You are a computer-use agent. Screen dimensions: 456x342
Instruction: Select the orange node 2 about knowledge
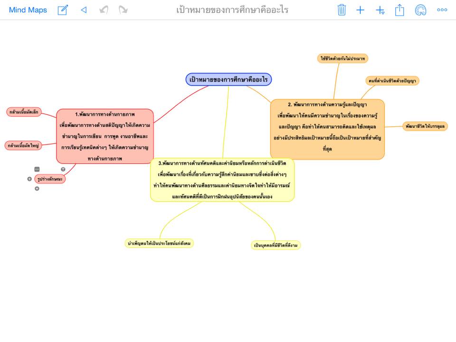pos(327,129)
